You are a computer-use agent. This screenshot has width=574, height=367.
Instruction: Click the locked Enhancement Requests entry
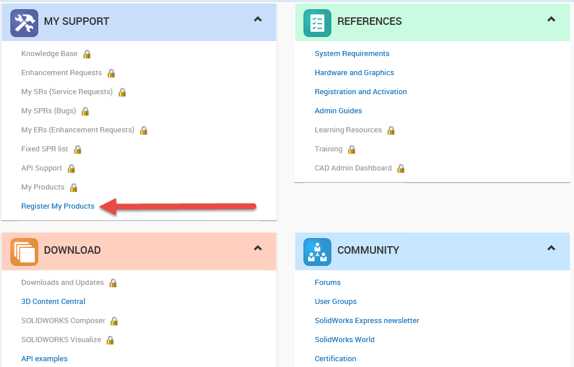(x=61, y=72)
